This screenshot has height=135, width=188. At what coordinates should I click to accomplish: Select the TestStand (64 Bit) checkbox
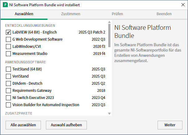(8, 69)
